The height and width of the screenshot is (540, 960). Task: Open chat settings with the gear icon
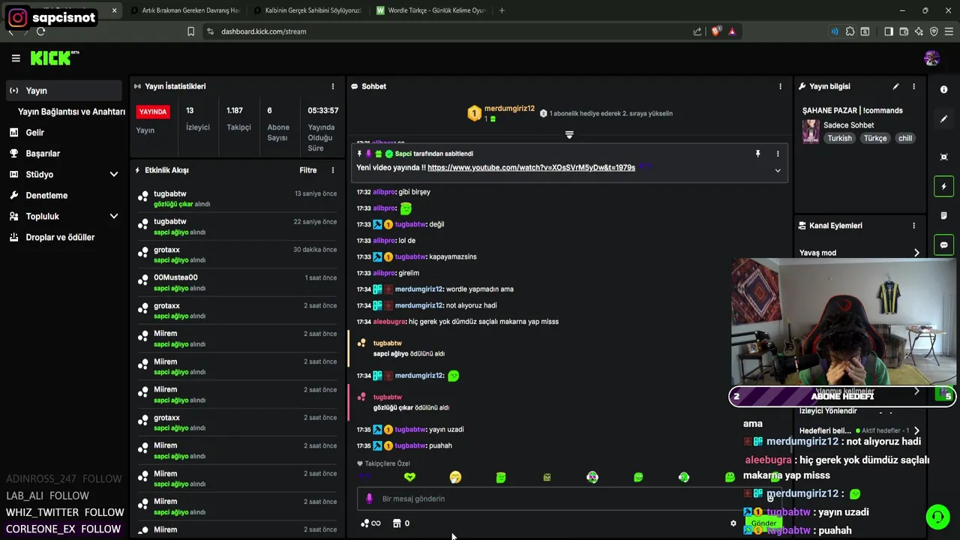[733, 523]
